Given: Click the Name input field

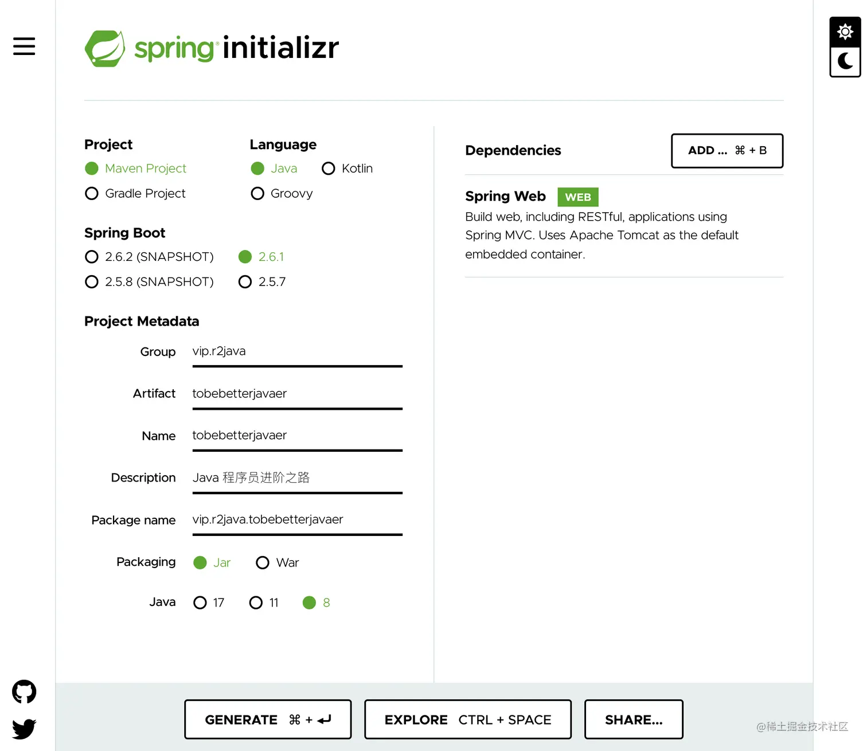Looking at the screenshot, I should click(x=298, y=436).
